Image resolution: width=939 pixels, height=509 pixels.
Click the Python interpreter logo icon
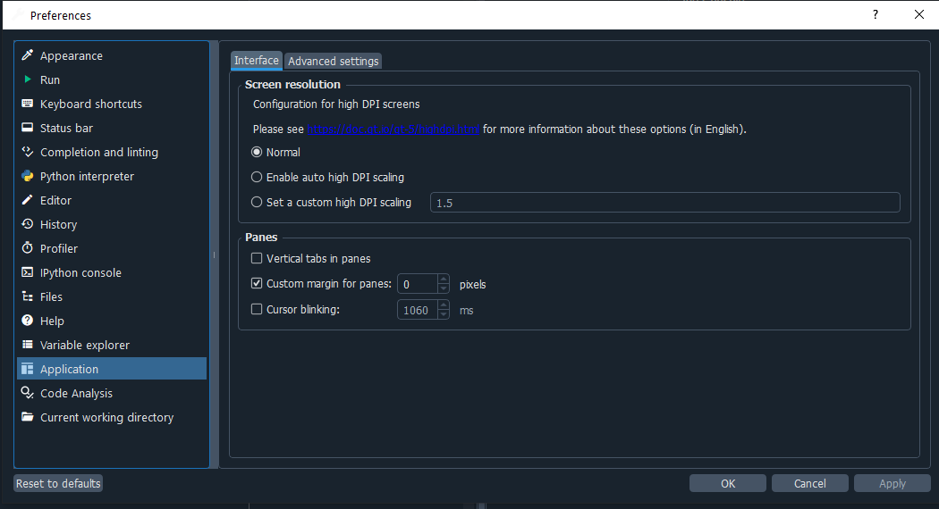click(27, 176)
